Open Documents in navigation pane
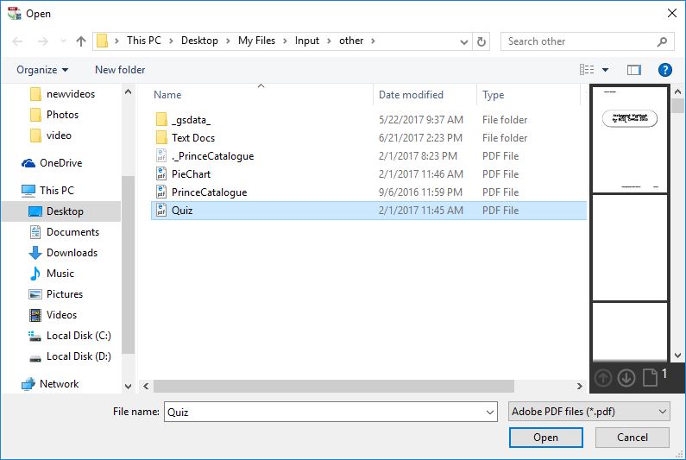This screenshot has width=686, height=460. point(64,232)
